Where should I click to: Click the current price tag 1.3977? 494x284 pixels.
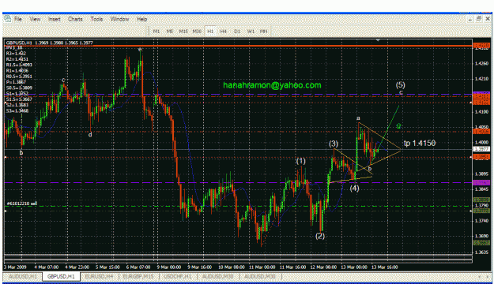481,149
